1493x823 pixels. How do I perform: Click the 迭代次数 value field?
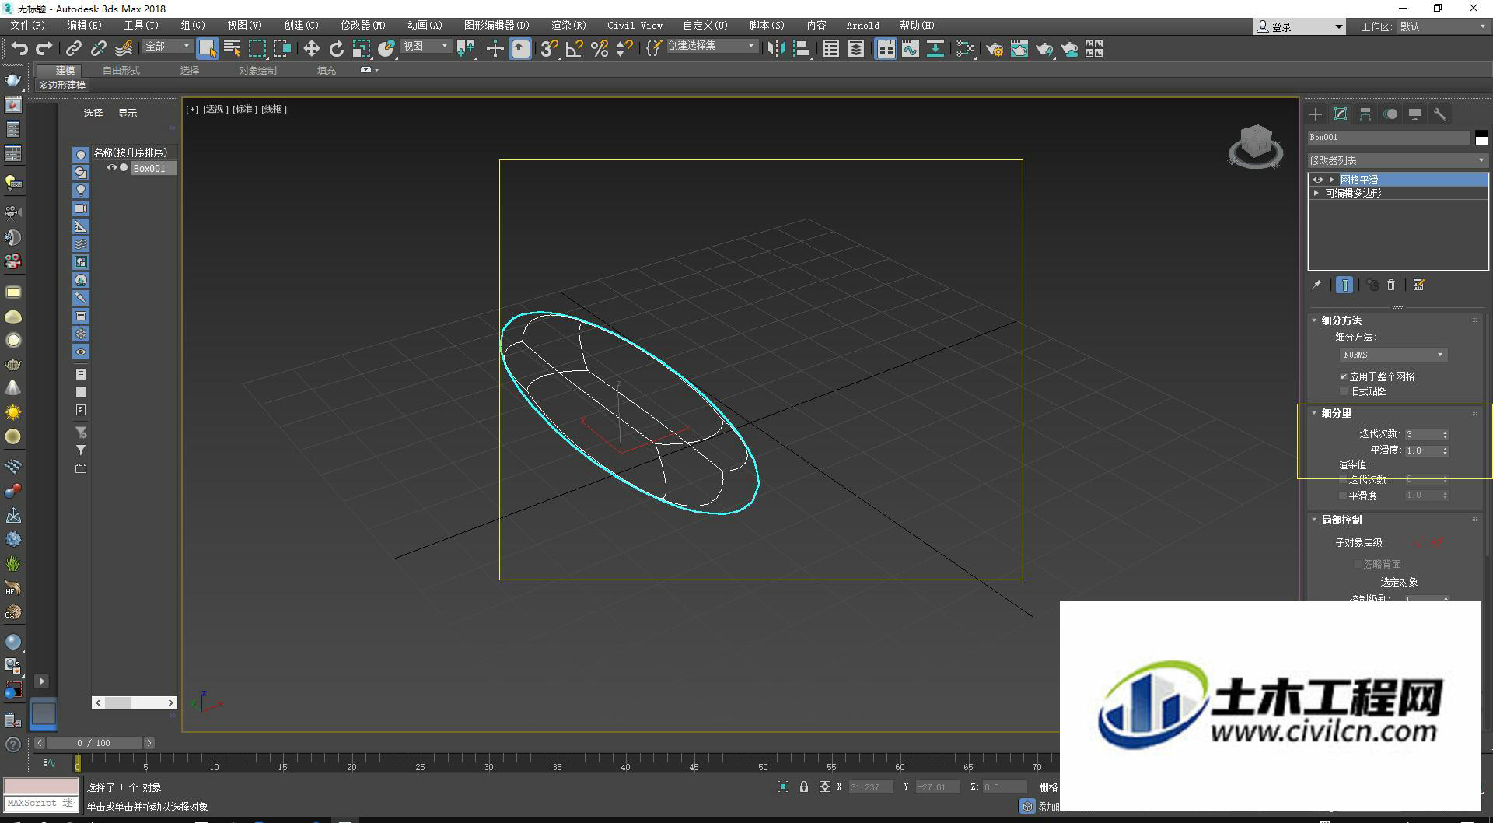coord(1423,434)
